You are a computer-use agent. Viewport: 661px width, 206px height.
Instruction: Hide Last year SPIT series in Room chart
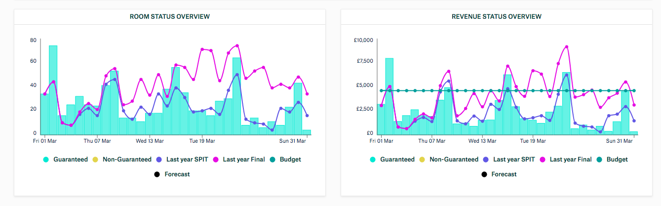click(x=187, y=160)
